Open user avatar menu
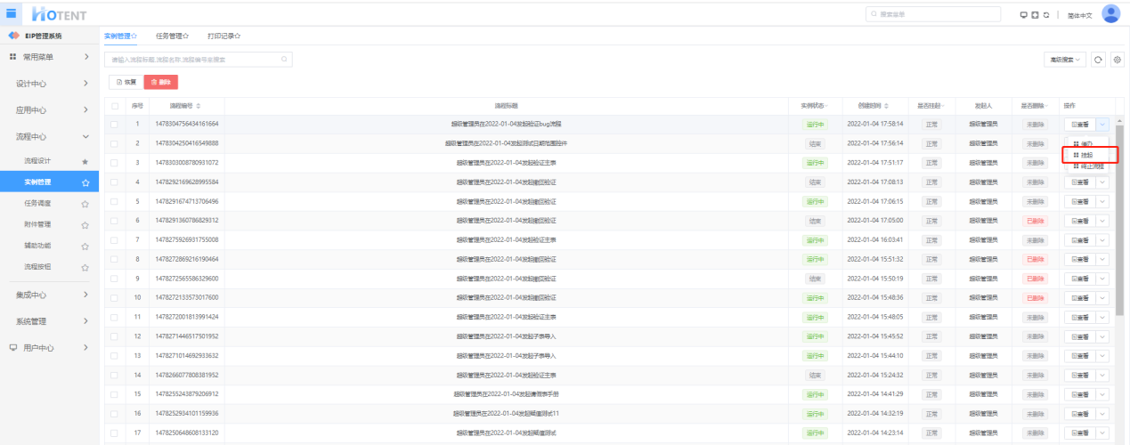The height and width of the screenshot is (445, 1130). [x=1110, y=13]
